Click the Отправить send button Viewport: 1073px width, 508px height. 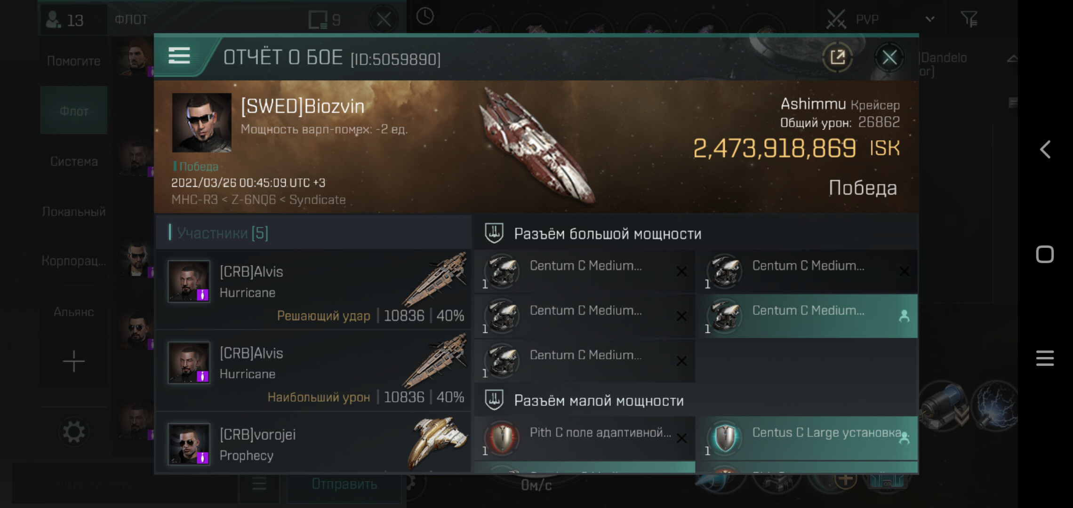[344, 484]
